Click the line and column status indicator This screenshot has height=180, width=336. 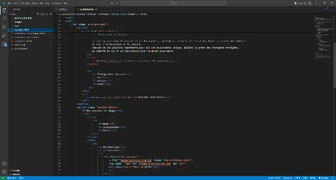[274, 178]
